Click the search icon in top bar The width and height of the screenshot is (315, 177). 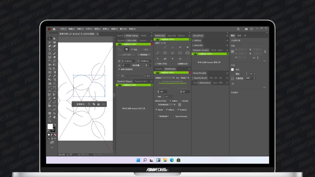(x=238, y=29)
